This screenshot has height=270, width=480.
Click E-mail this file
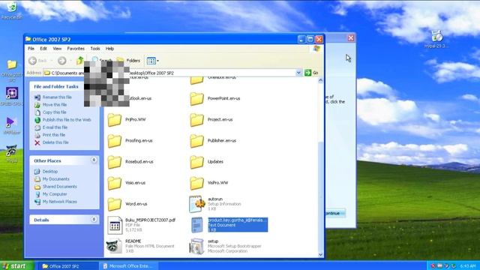[51, 127]
